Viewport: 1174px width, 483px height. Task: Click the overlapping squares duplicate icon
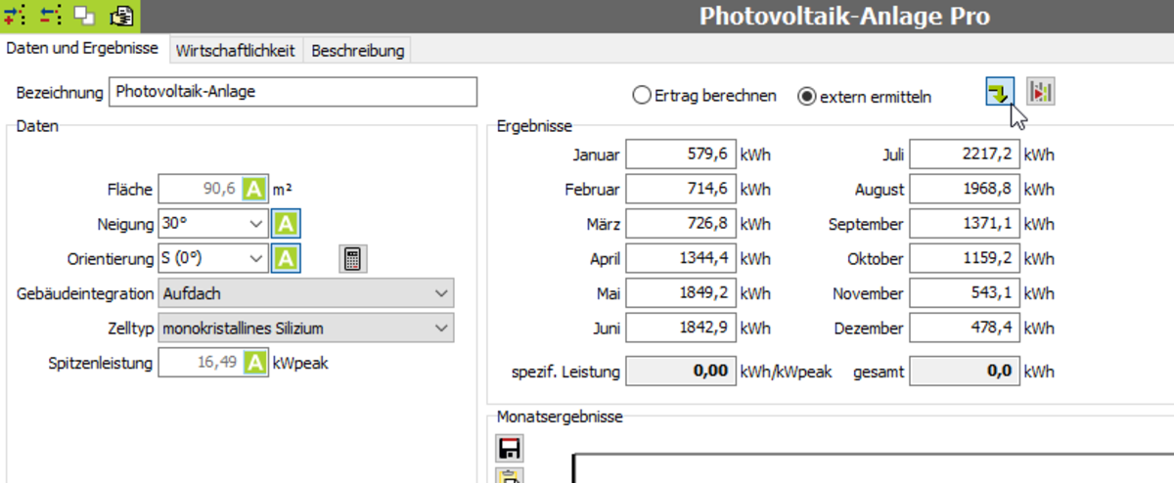[86, 15]
